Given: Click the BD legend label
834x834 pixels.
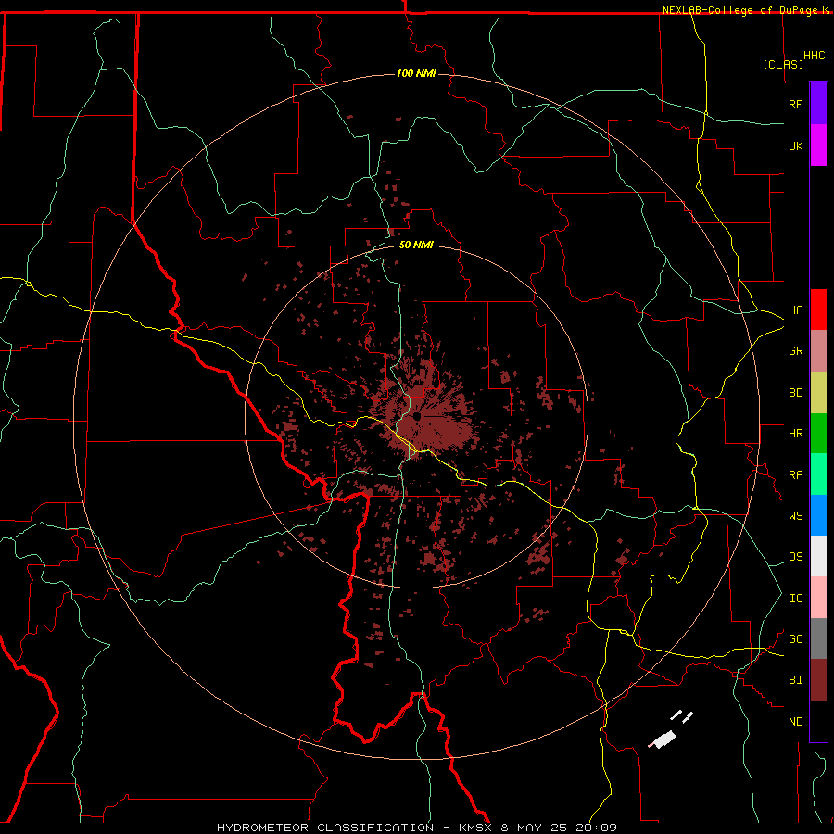Looking at the screenshot, I should [795, 393].
